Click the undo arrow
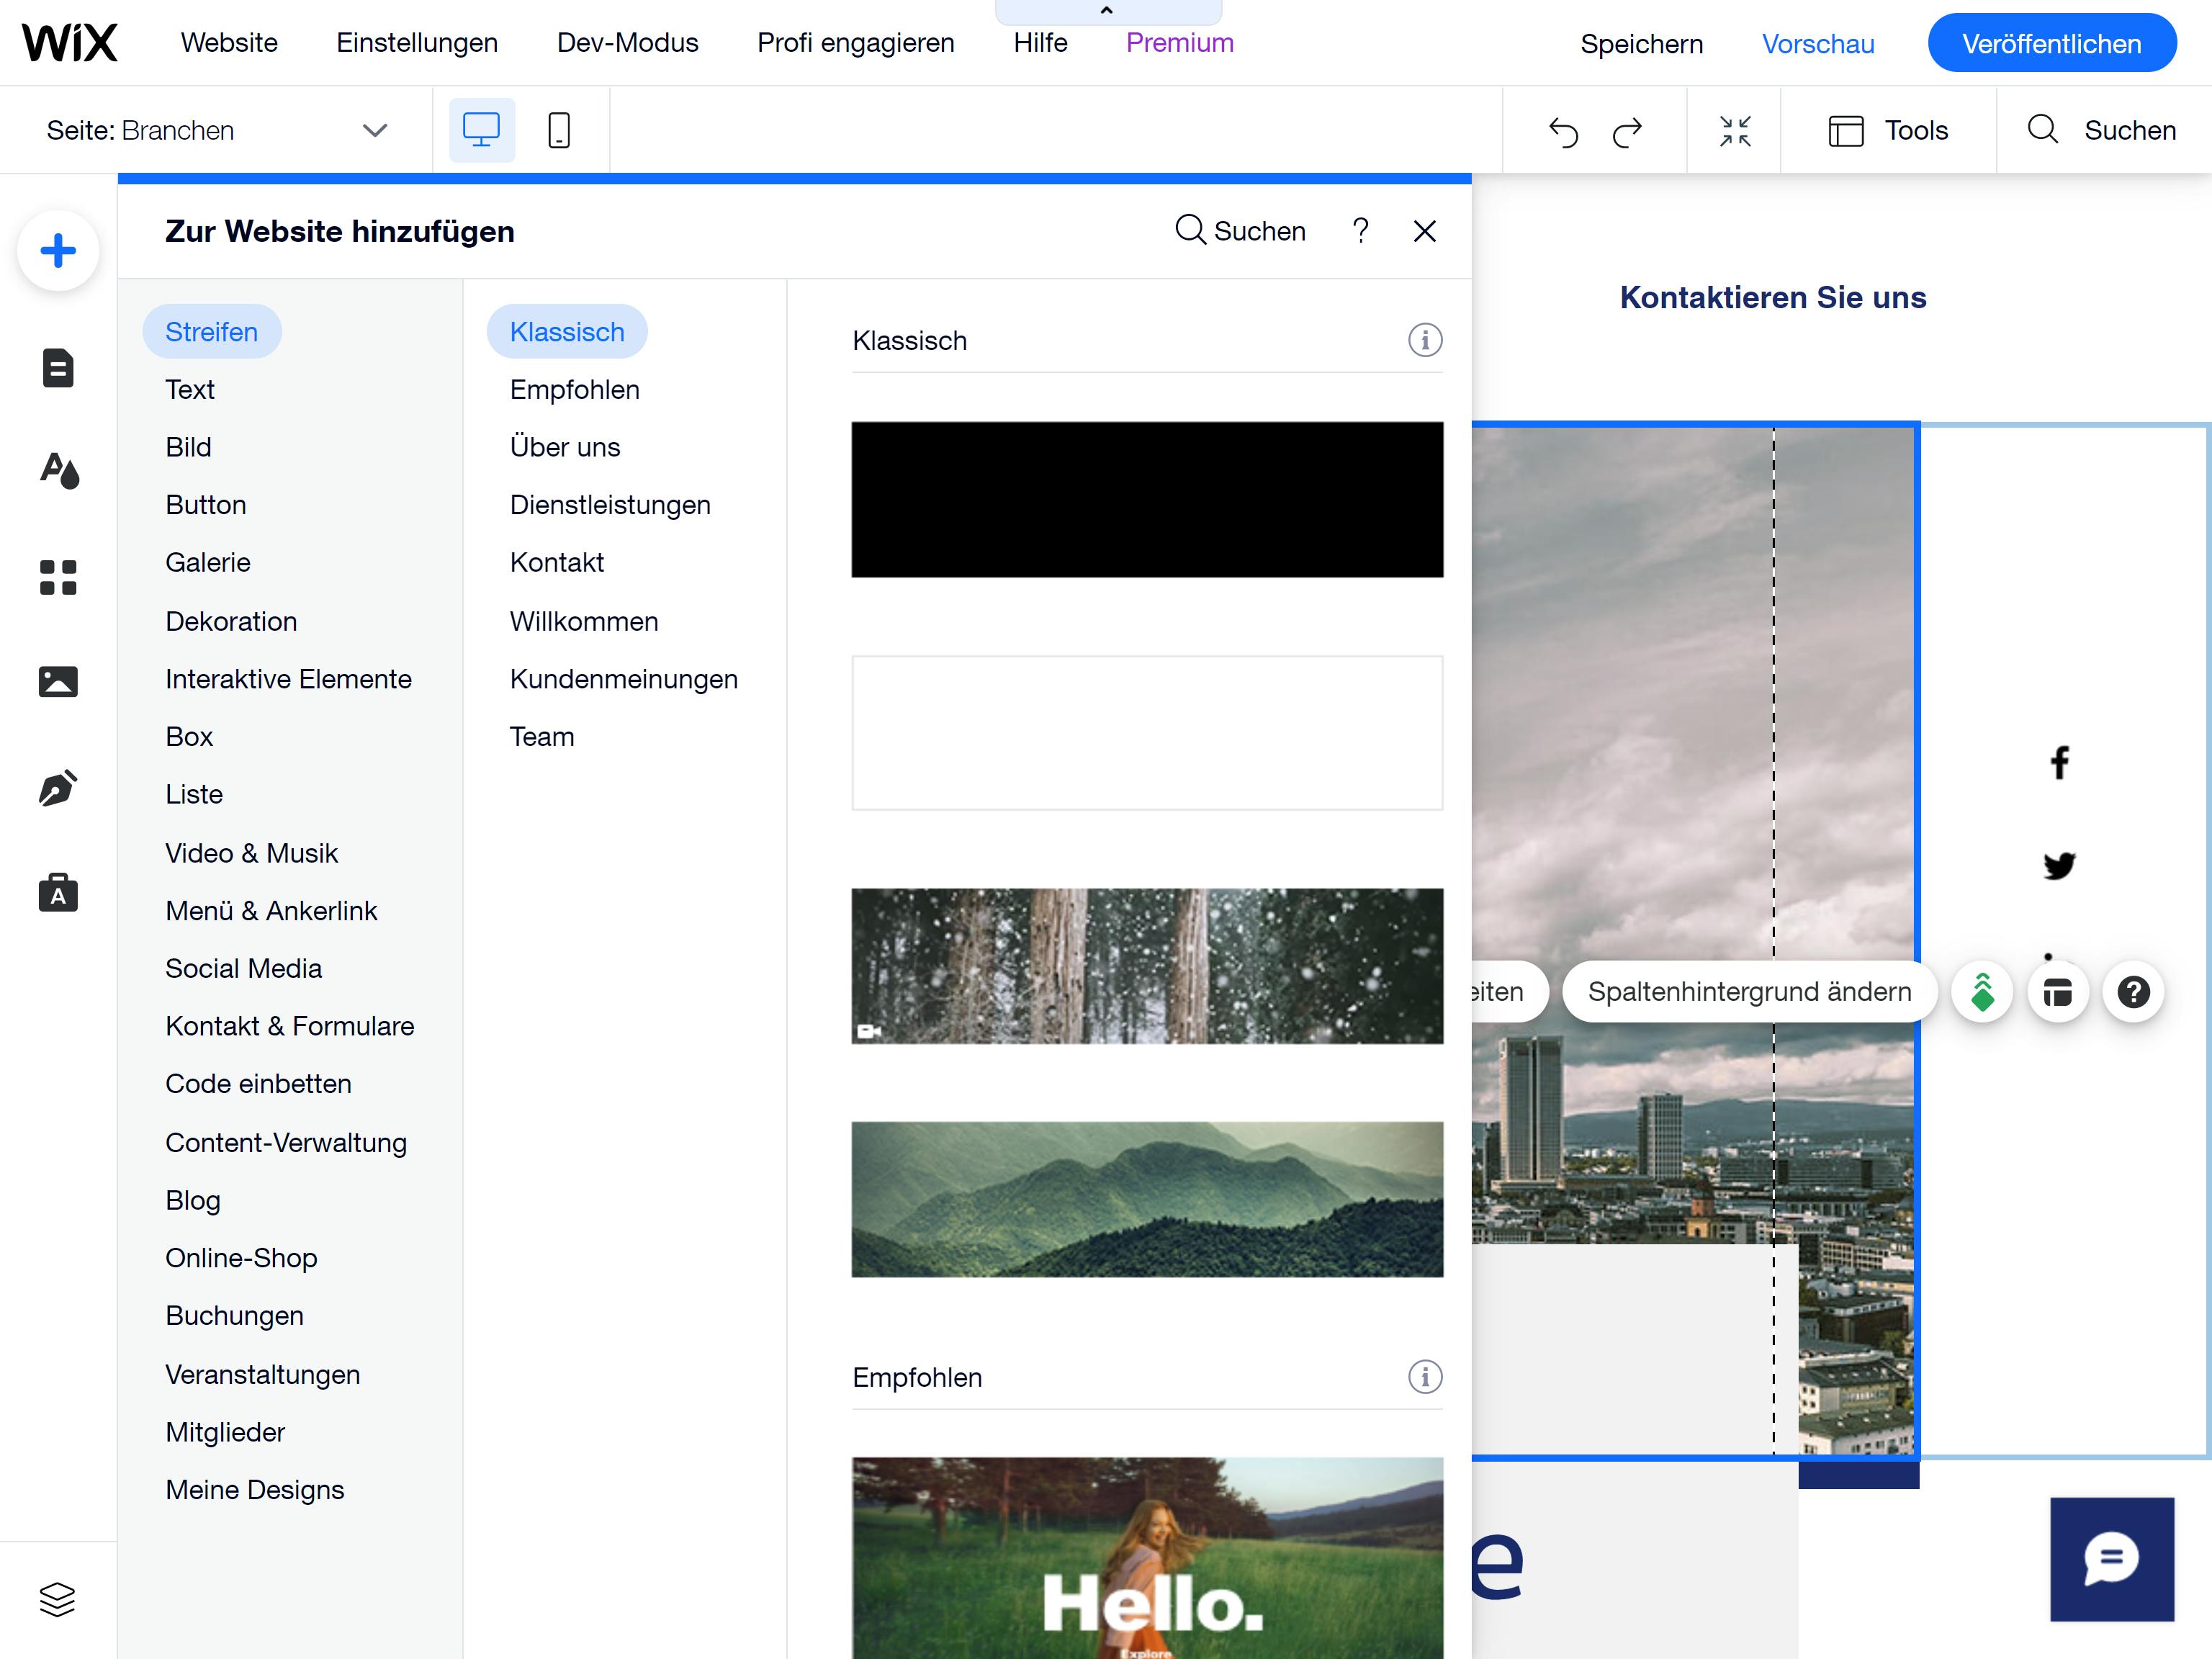 click(1563, 131)
